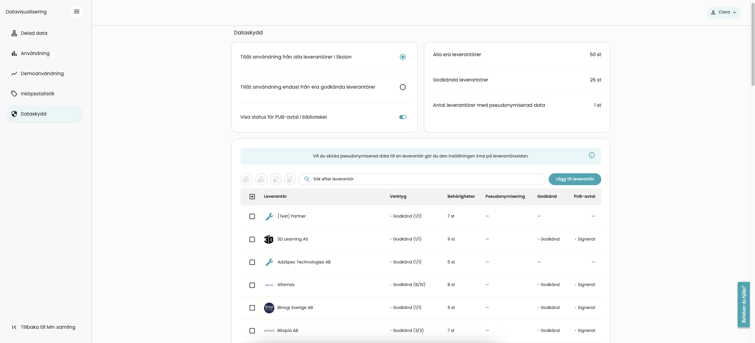Click the first circular toolbar icon with checkmark

246,179
